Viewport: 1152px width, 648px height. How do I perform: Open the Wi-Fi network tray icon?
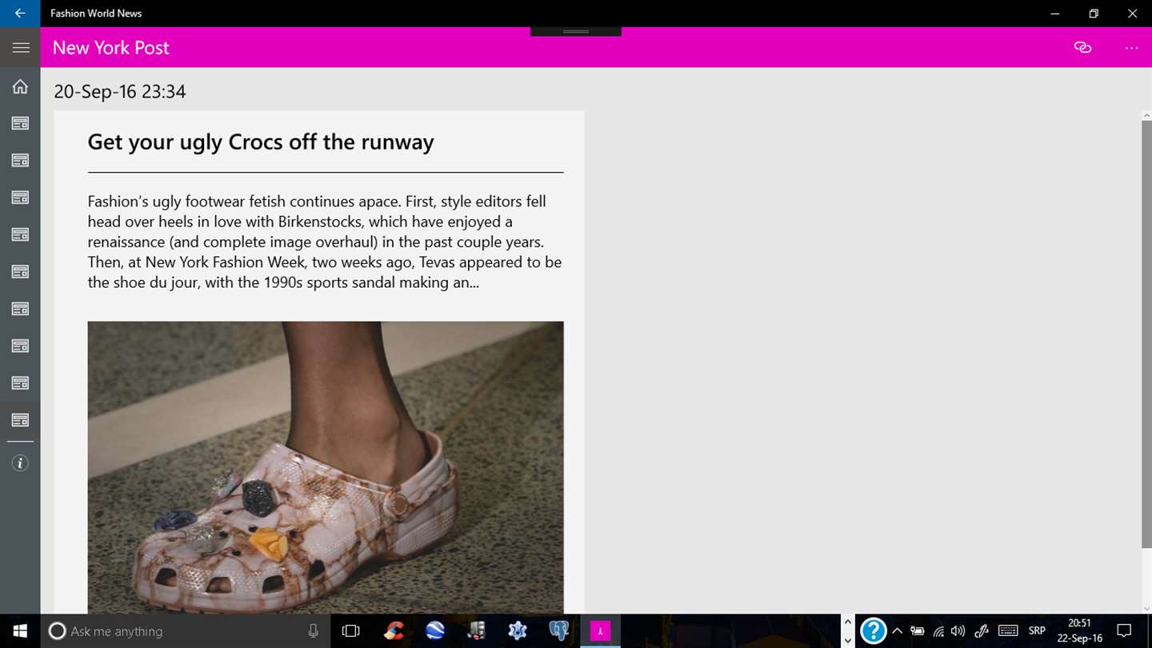coord(938,631)
